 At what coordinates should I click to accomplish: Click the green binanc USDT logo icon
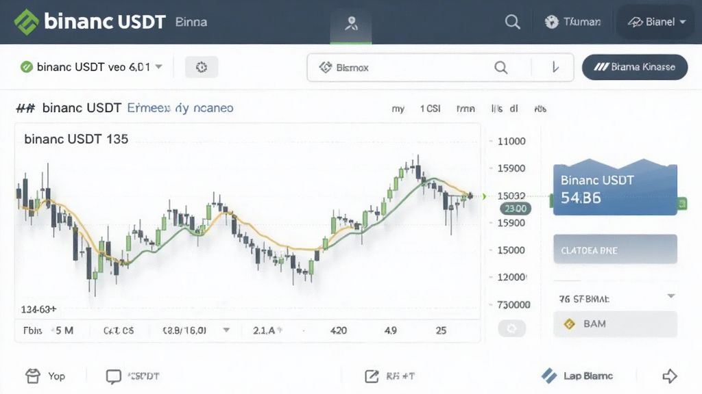(x=27, y=22)
